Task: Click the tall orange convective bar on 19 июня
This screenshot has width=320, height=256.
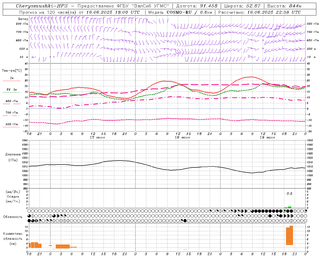Action: [x=289, y=235]
